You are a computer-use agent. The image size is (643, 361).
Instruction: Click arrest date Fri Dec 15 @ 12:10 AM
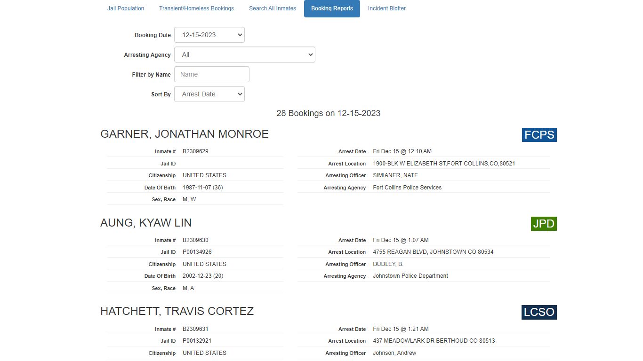402,151
